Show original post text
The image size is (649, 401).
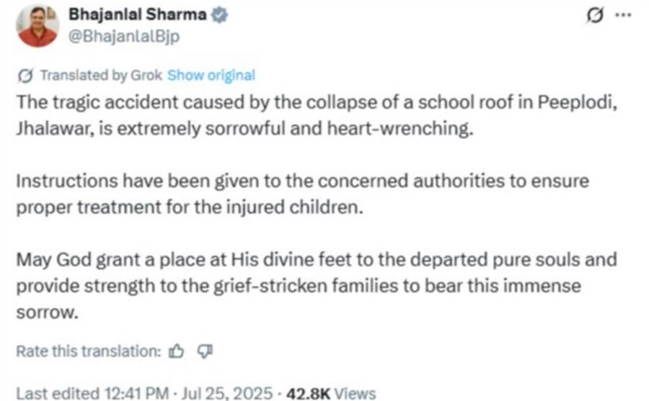[211, 76]
